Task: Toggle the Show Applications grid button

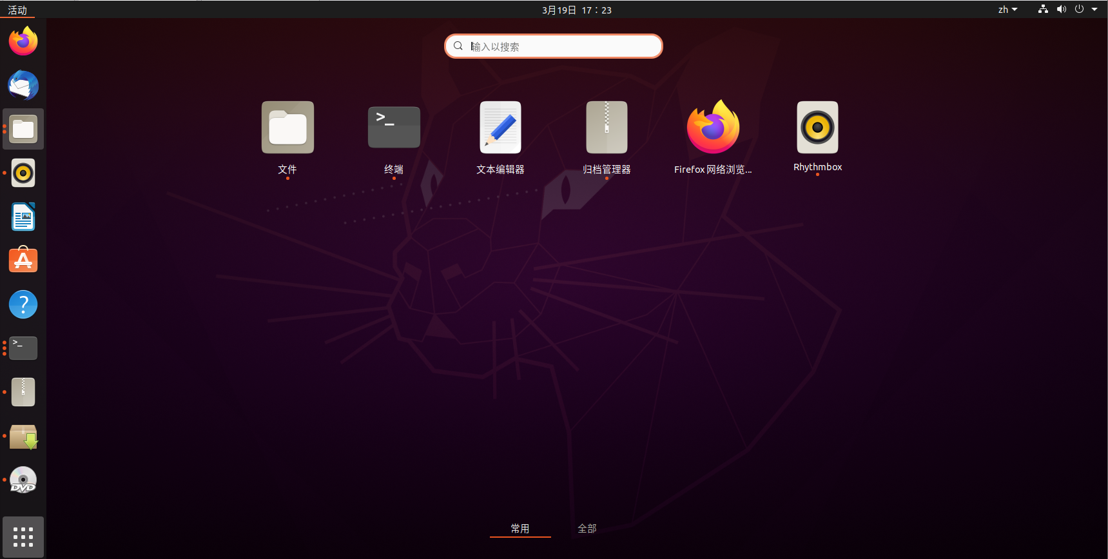Action: point(23,536)
